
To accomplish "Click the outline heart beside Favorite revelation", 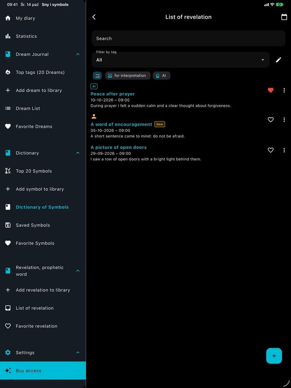I will point(8,326).
